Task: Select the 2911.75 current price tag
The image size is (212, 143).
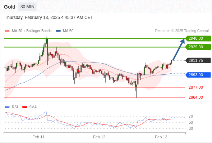Action: tap(198, 60)
